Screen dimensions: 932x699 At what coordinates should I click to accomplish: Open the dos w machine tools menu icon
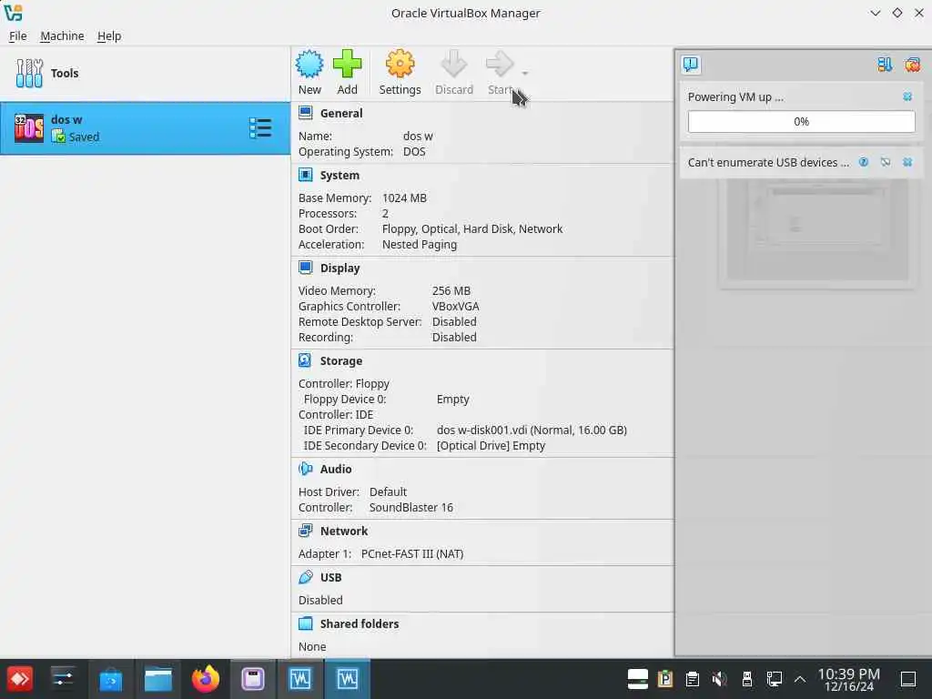tap(260, 128)
